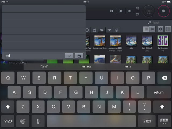Open the folder browse tab
The width and height of the screenshot is (172, 129).
pyautogui.click(x=102, y=30)
